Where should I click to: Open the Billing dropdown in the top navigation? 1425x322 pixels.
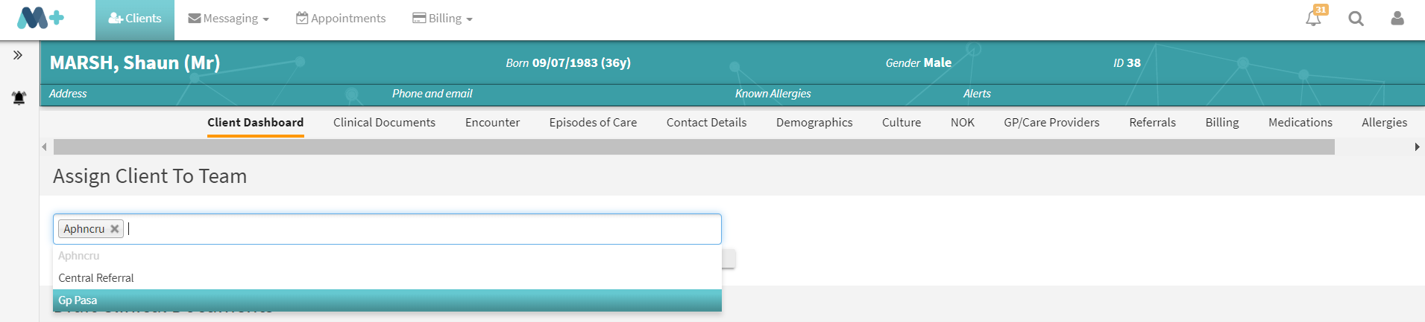coord(442,19)
